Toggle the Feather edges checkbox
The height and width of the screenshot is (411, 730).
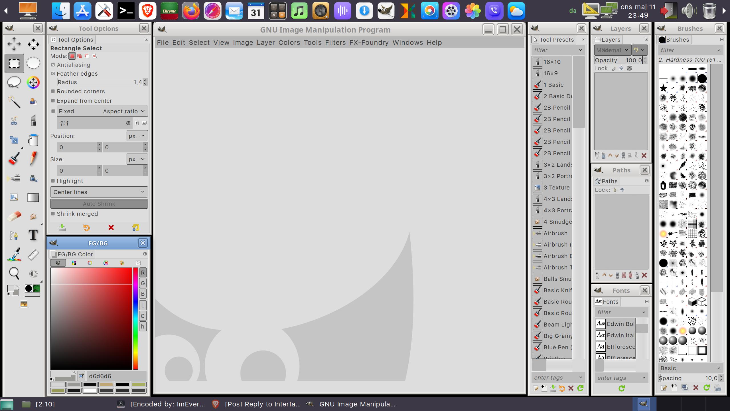pos(53,74)
